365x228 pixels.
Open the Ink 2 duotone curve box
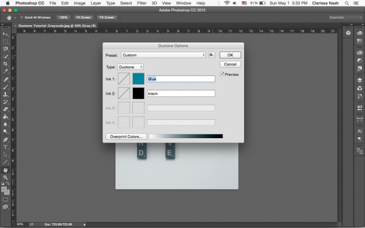(124, 93)
